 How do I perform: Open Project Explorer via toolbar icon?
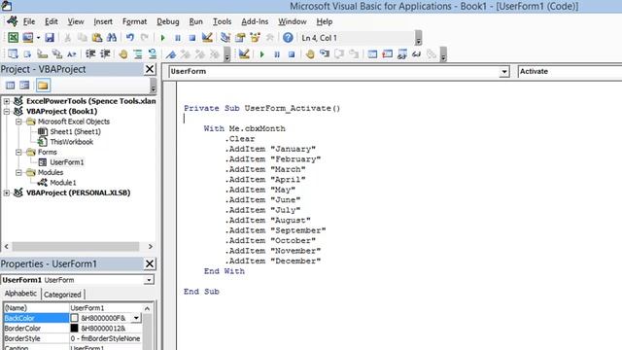coord(225,38)
